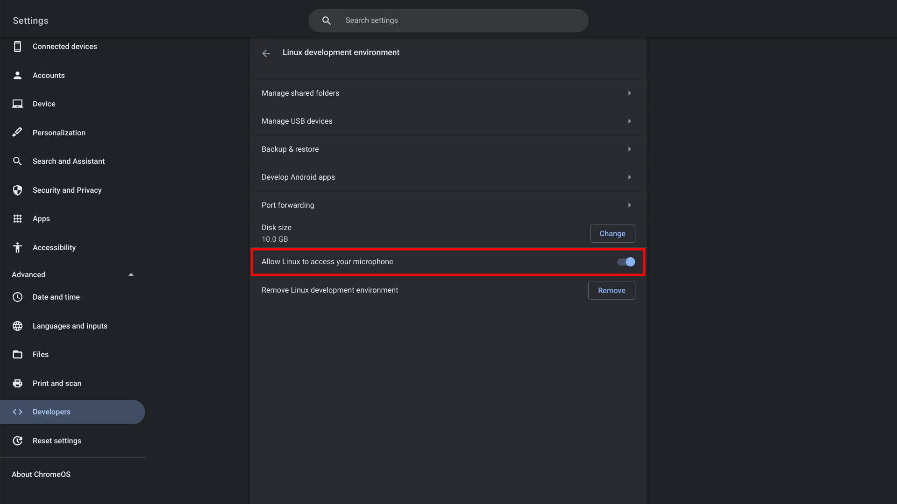Open the Backup & restore arrow
This screenshot has height=504, width=897.
pos(629,149)
